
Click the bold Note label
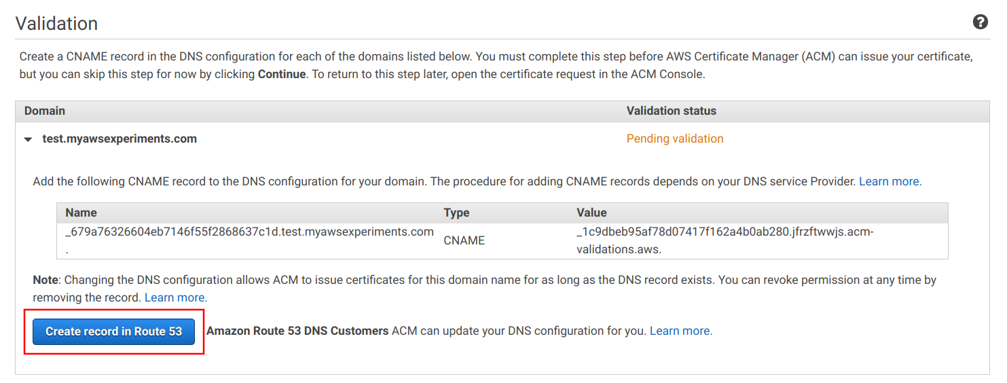[x=45, y=280]
